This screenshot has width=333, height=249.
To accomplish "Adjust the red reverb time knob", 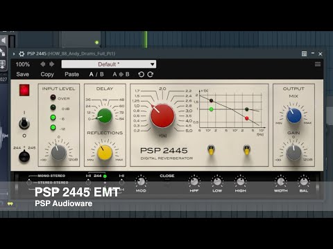I will [162, 116].
